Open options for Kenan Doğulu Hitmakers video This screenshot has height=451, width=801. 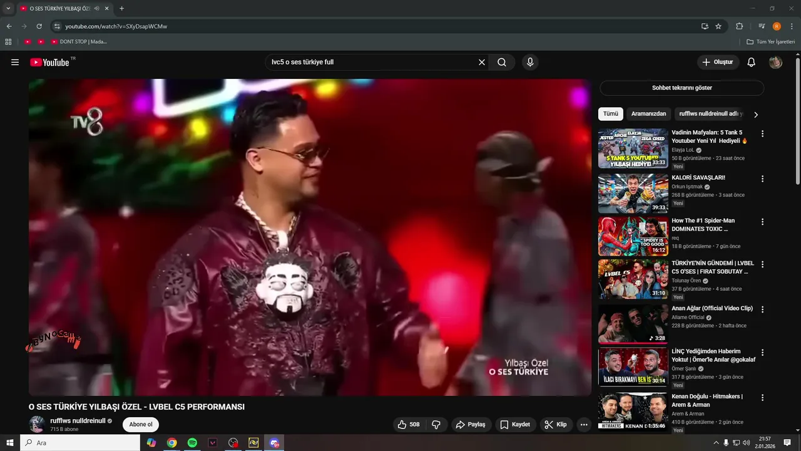coord(762,398)
